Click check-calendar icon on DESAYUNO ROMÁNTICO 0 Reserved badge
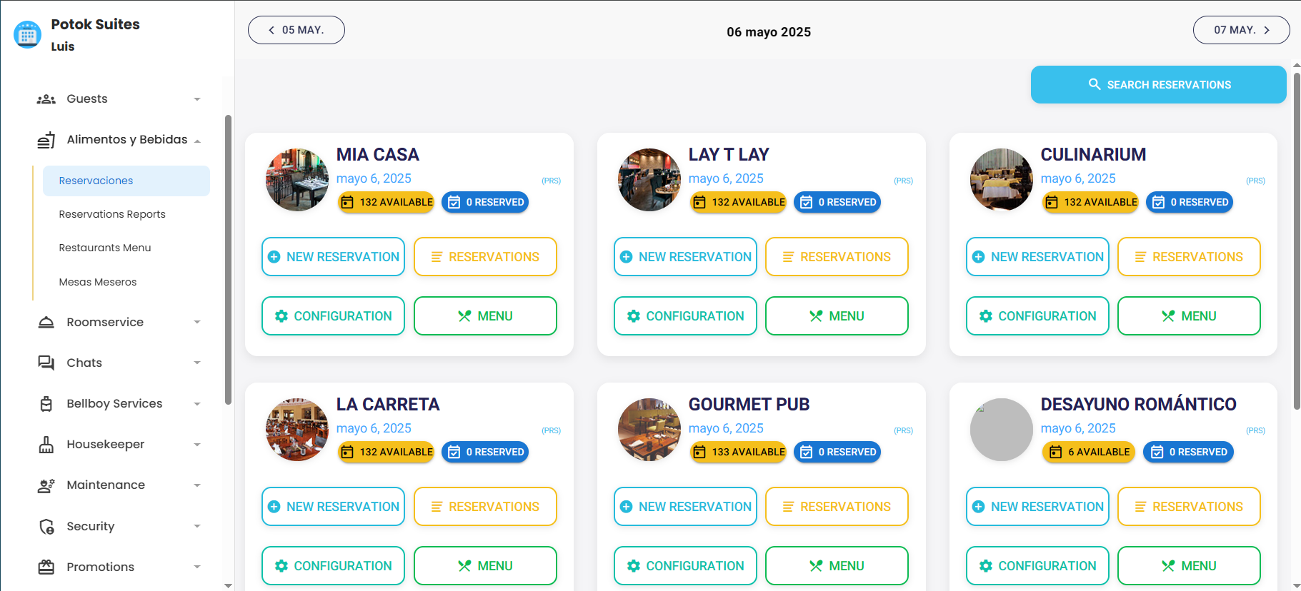This screenshot has height=591, width=1301. point(1157,452)
